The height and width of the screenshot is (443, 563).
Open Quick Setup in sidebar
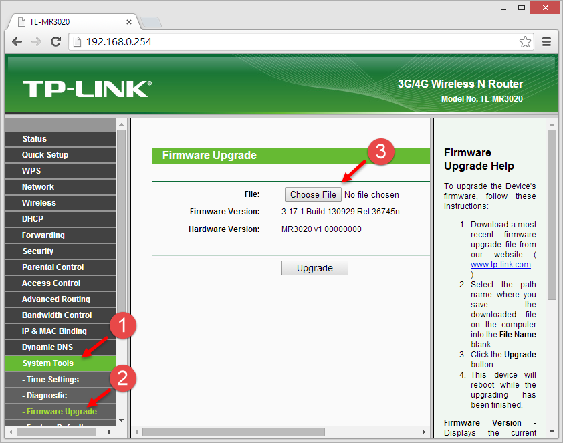60,155
